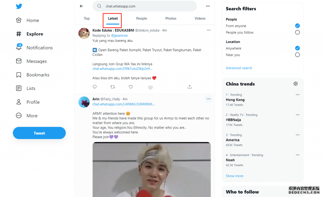Retweet the Kode Eduka tweet
Screen dimensions: 323x197
pyautogui.click(x=113, y=87)
